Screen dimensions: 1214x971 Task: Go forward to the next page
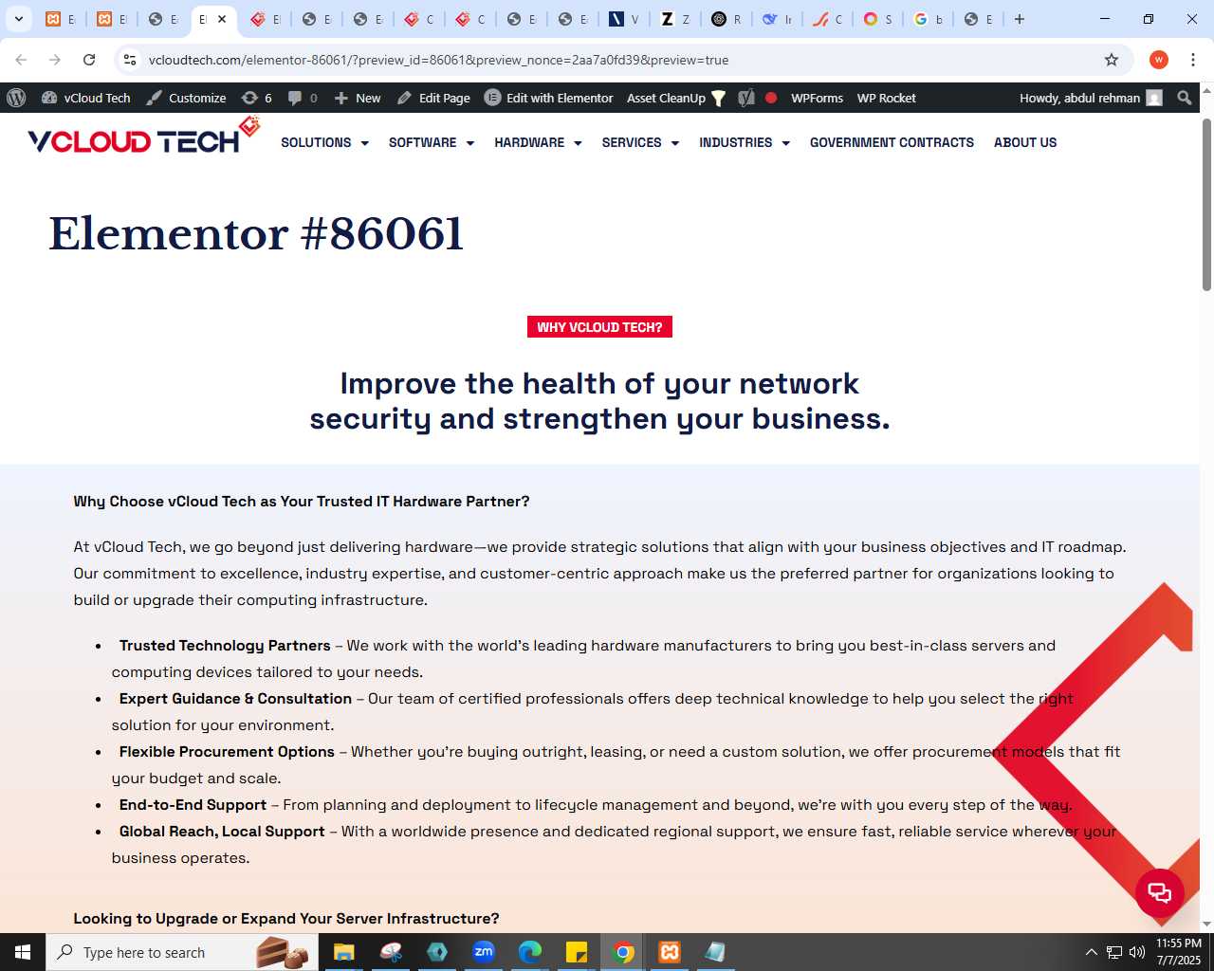[x=55, y=60]
